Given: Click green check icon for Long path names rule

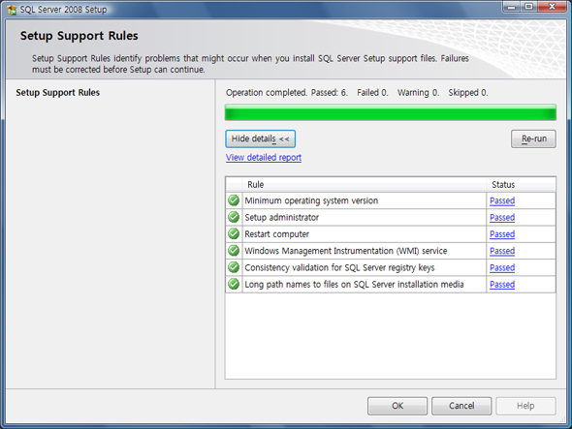Looking at the screenshot, I should click(234, 285).
